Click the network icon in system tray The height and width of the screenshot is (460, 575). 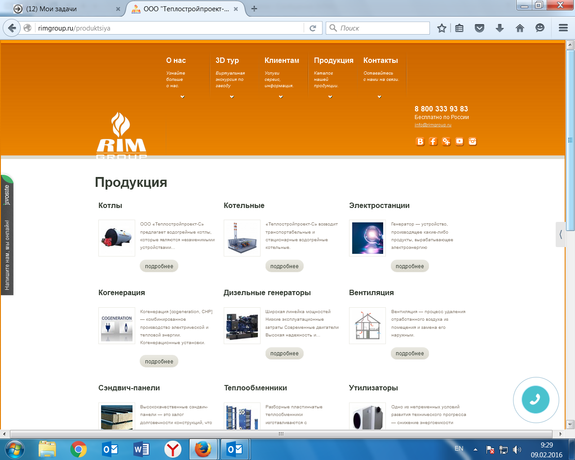pyautogui.click(x=504, y=449)
